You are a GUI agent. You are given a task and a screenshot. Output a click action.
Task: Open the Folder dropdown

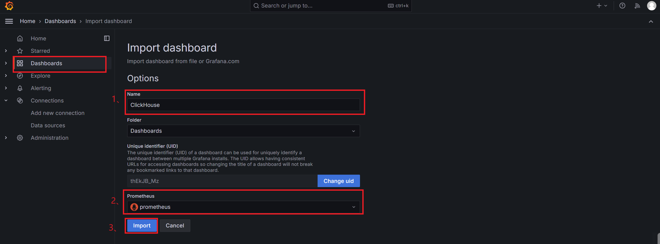(x=243, y=131)
